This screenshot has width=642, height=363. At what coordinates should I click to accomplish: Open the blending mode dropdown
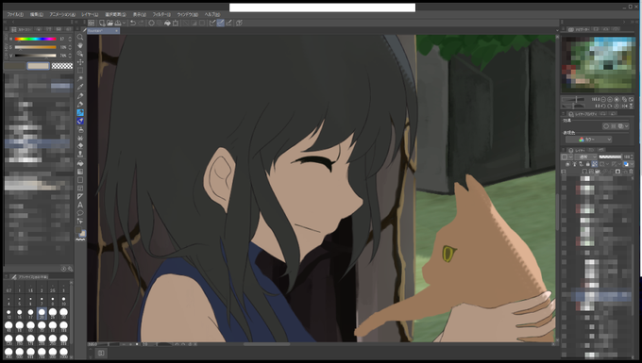click(586, 157)
